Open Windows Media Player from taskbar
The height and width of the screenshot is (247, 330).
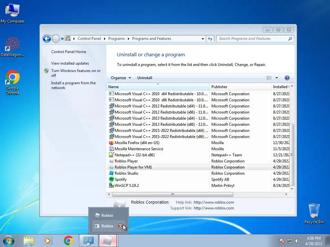[48, 241]
